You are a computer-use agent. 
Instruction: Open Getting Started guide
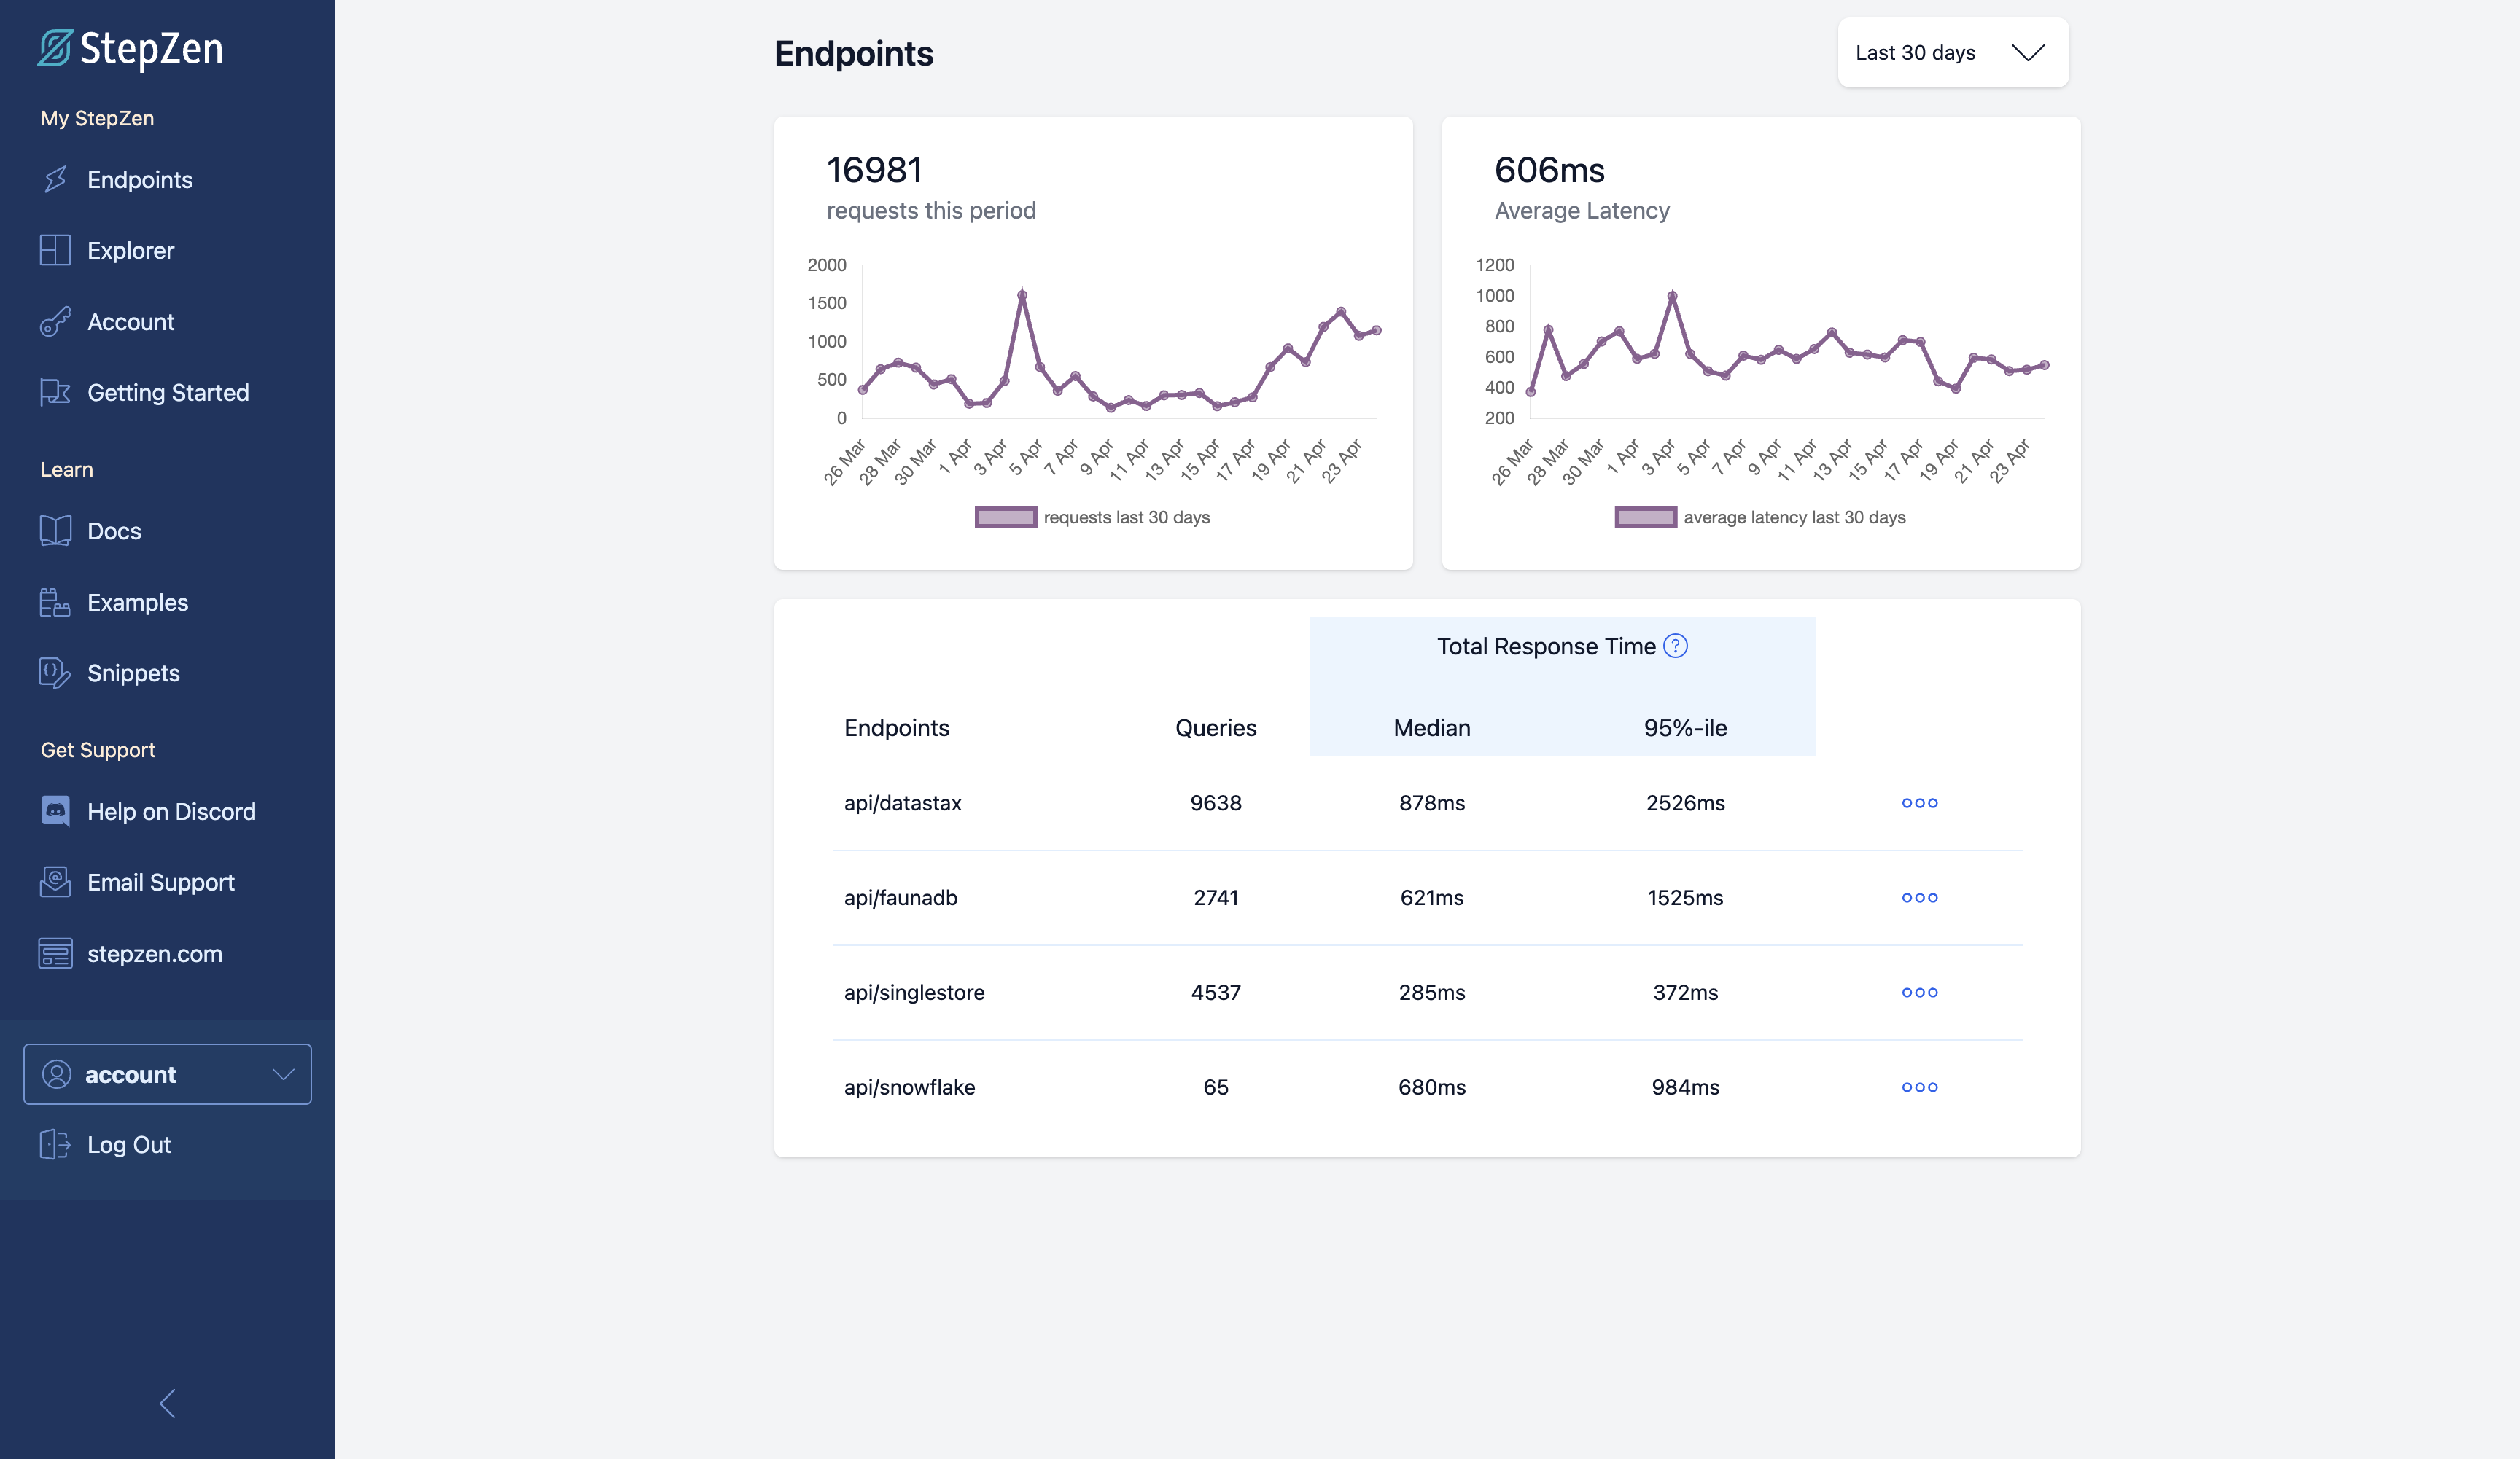click(x=167, y=391)
